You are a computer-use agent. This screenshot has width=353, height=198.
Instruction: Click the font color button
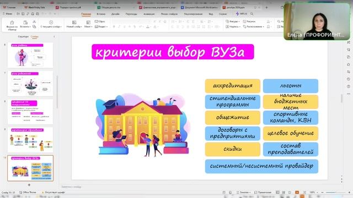click(148, 27)
